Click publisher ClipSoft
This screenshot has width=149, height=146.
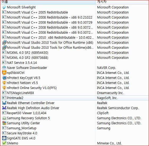click(103, 113)
